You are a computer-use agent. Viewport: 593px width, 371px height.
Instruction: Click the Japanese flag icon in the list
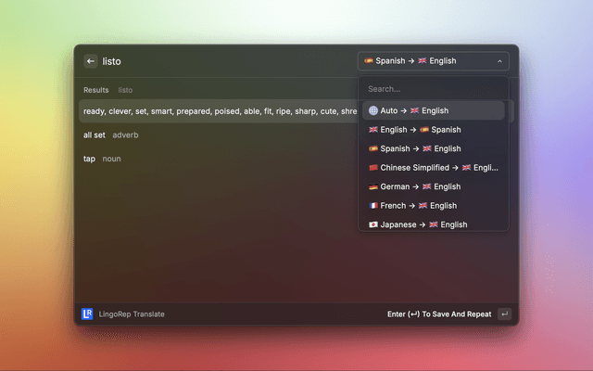pyautogui.click(x=372, y=224)
